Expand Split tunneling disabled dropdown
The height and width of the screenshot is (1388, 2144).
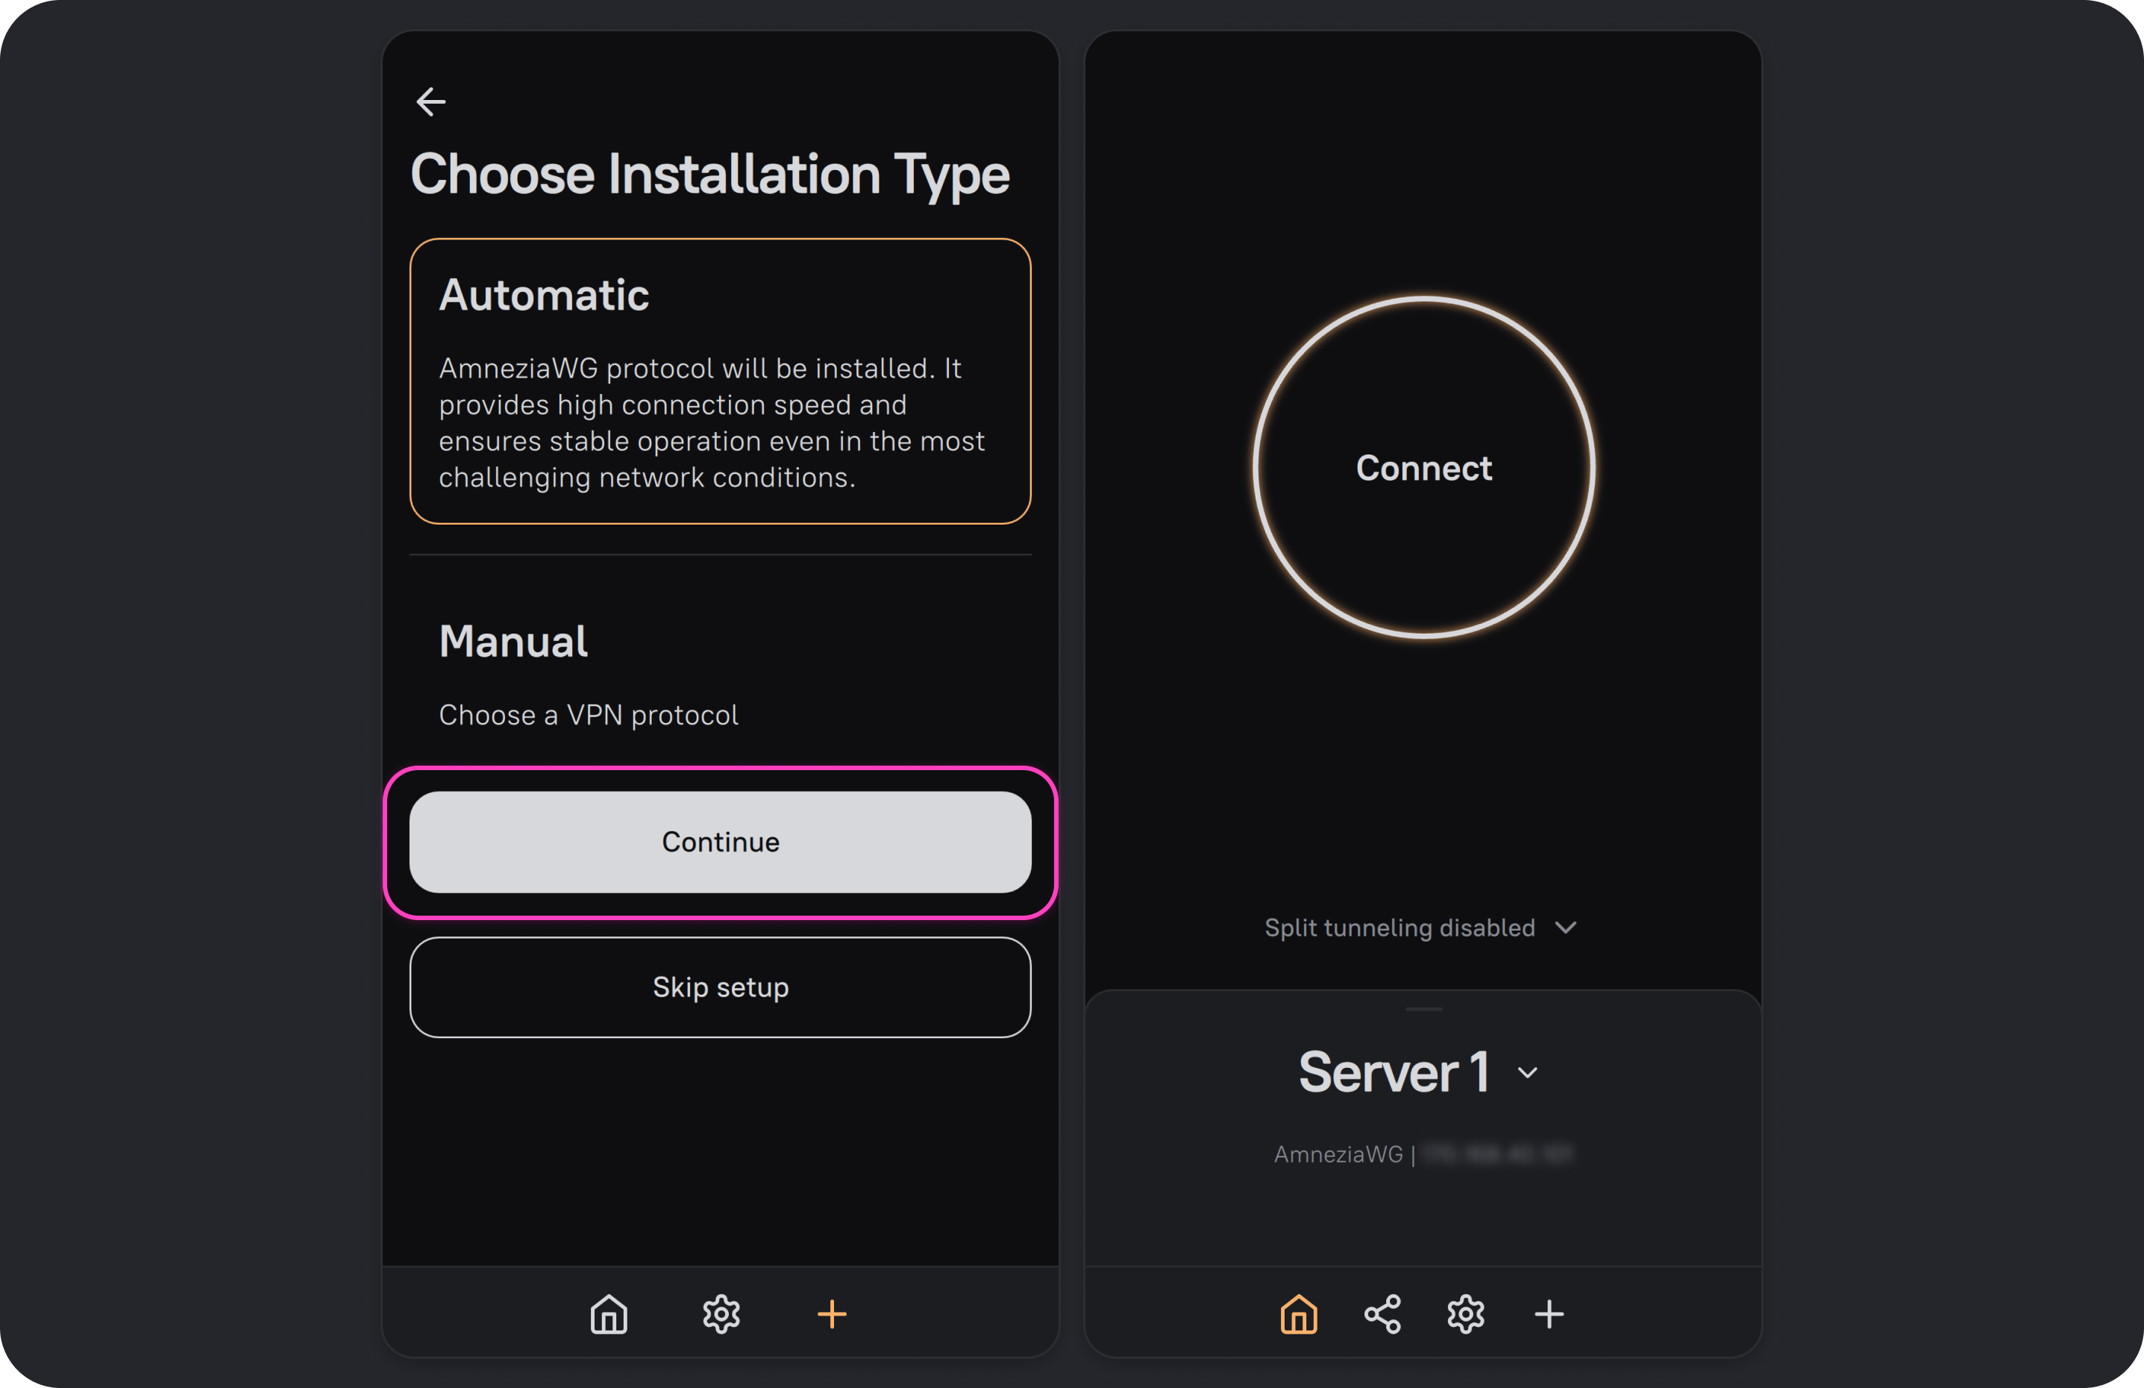pyautogui.click(x=1420, y=928)
